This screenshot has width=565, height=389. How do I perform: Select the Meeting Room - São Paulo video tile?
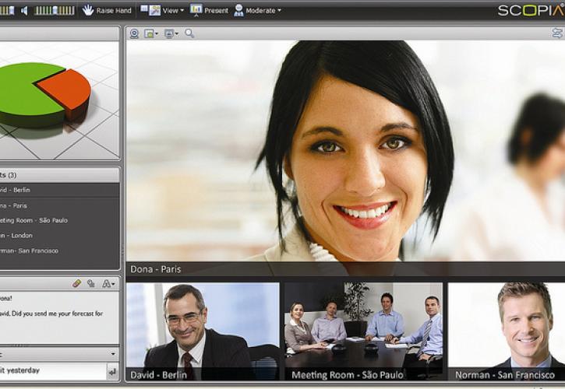coord(364,331)
